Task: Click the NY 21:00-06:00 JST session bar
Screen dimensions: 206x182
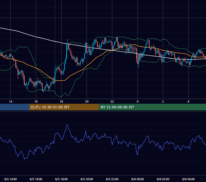Action: coord(152,107)
